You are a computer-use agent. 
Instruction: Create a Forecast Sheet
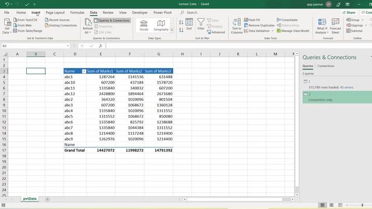pos(335,26)
